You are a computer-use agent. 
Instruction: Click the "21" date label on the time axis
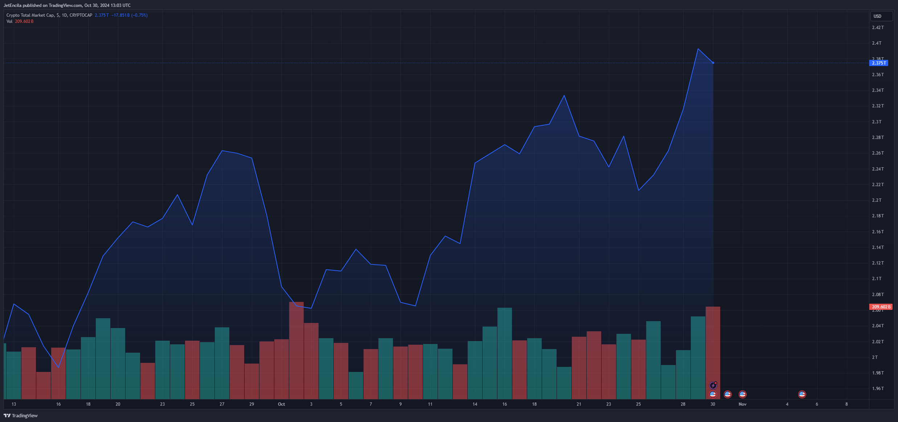(x=579, y=404)
